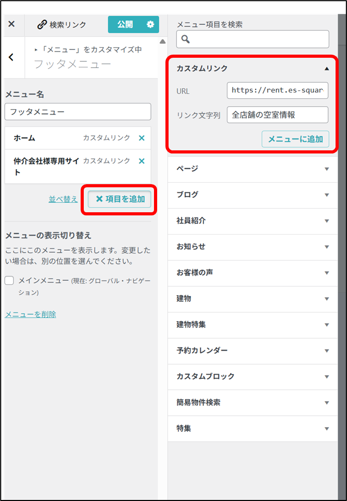Viewport: 347px width, 501px height.
Task: Close the customizer with the X icon
Action: click(11, 24)
